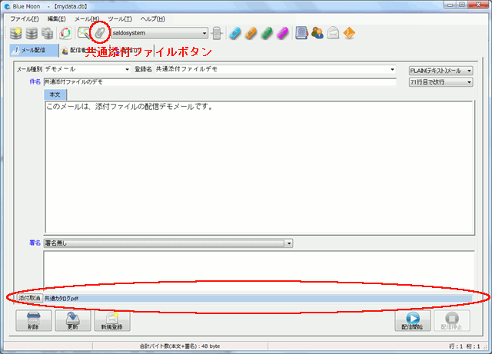Click the two-people users icon
Viewport: 492px width, 354px height.
[x=317, y=33]
